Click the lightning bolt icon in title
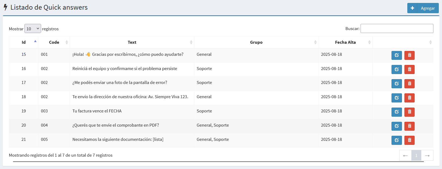 (5, 7)
